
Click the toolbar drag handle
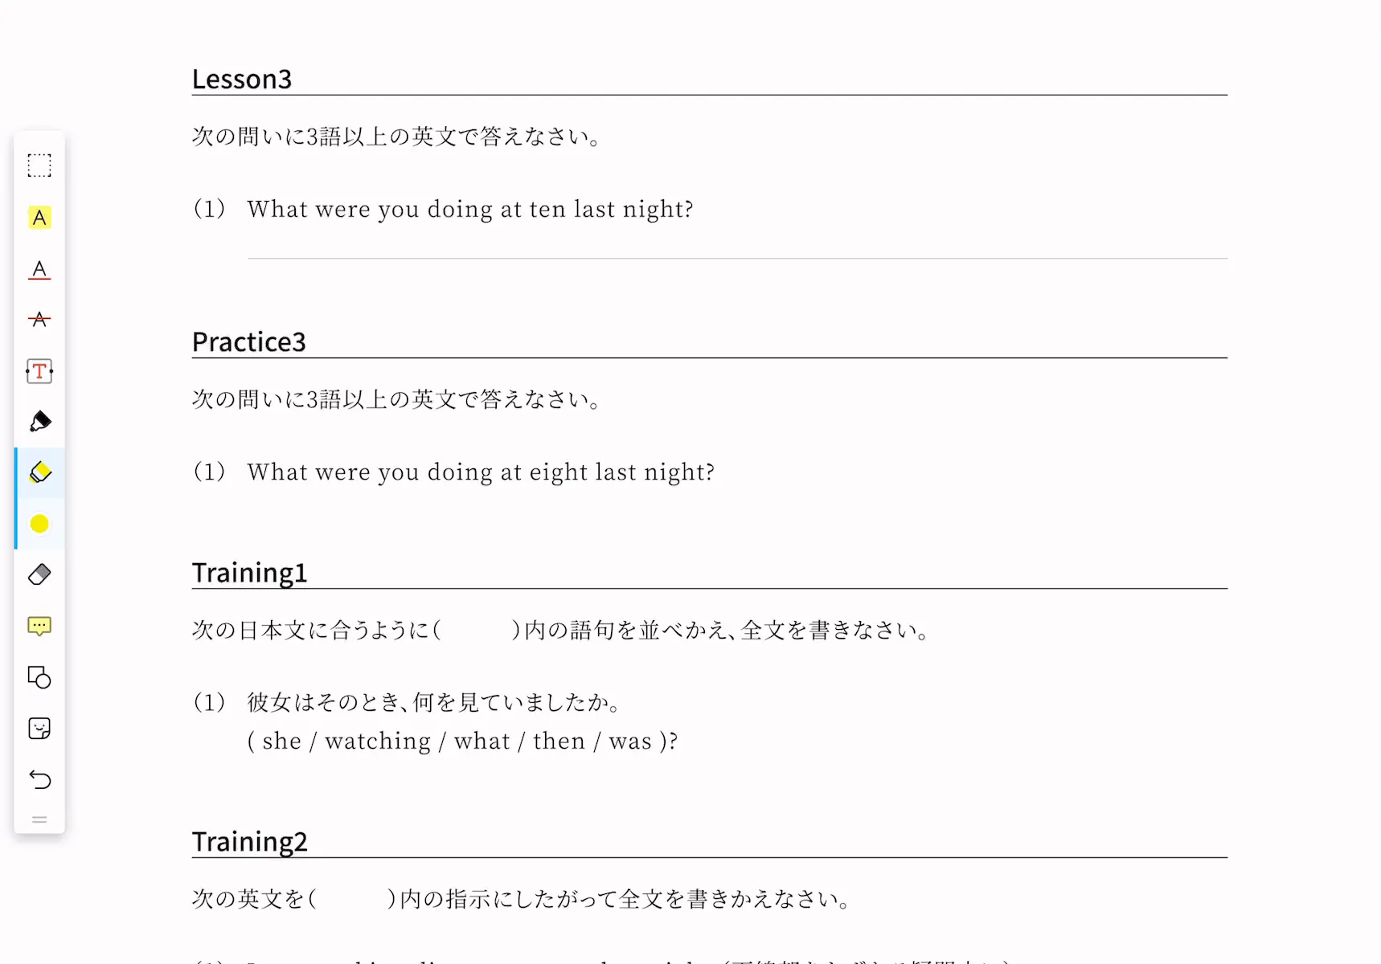(39, 819)
